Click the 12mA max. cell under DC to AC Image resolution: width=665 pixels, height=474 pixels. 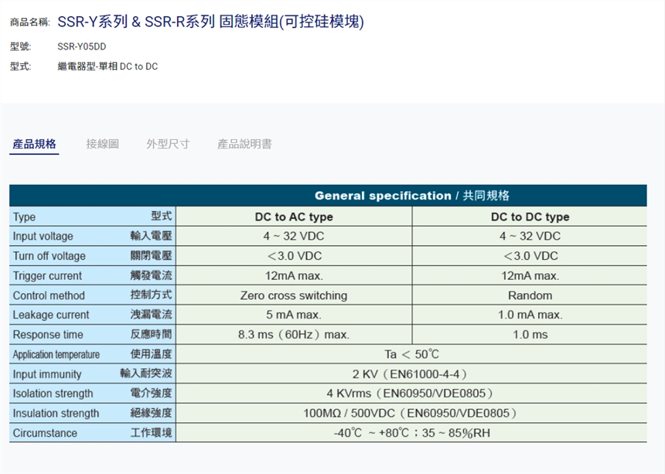tap(294, 275)
